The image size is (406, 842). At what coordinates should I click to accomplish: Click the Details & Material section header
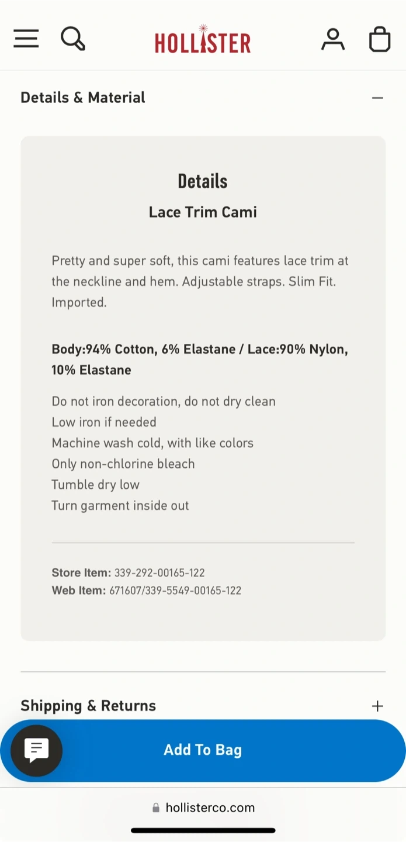pos(83,98)
